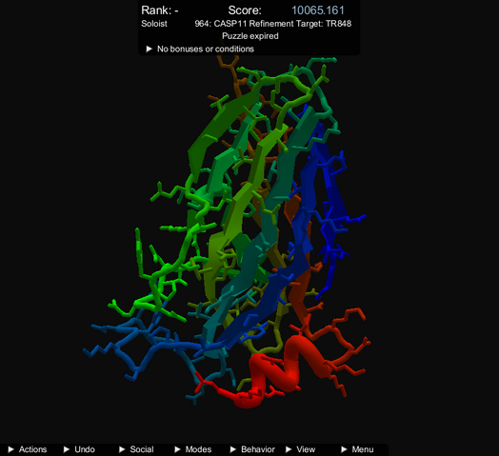Click the triangle arrow beside View
This screenshot has height=456, width=499.
pos(289,449)
